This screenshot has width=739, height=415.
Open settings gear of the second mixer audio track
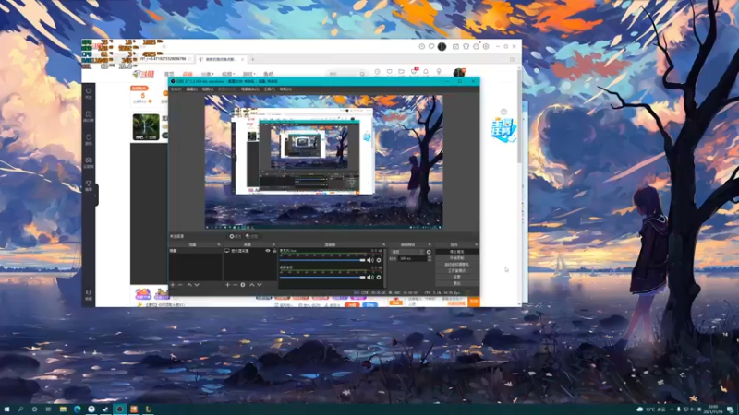pyautogui.click(x=379, y=278)
